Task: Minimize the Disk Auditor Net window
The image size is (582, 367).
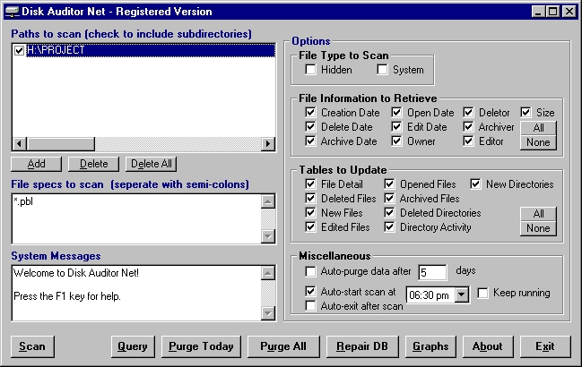Action: [538, 12]
